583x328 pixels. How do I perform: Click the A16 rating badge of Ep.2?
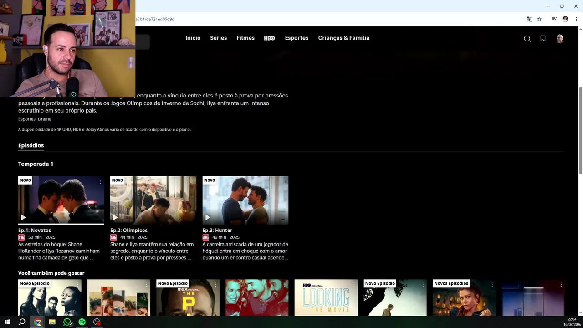pos(113,237)
